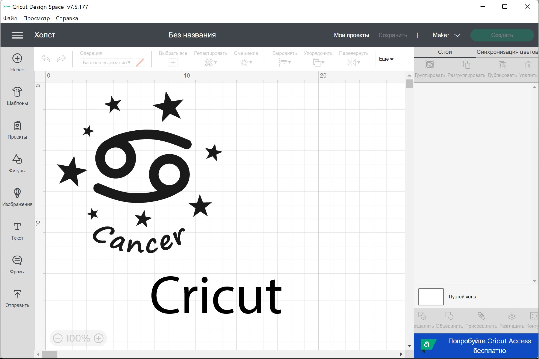Click the layers panel scroll-up arrow
Image resolution: width=539 pixels, height=359 pixels.
coord(535,87)
